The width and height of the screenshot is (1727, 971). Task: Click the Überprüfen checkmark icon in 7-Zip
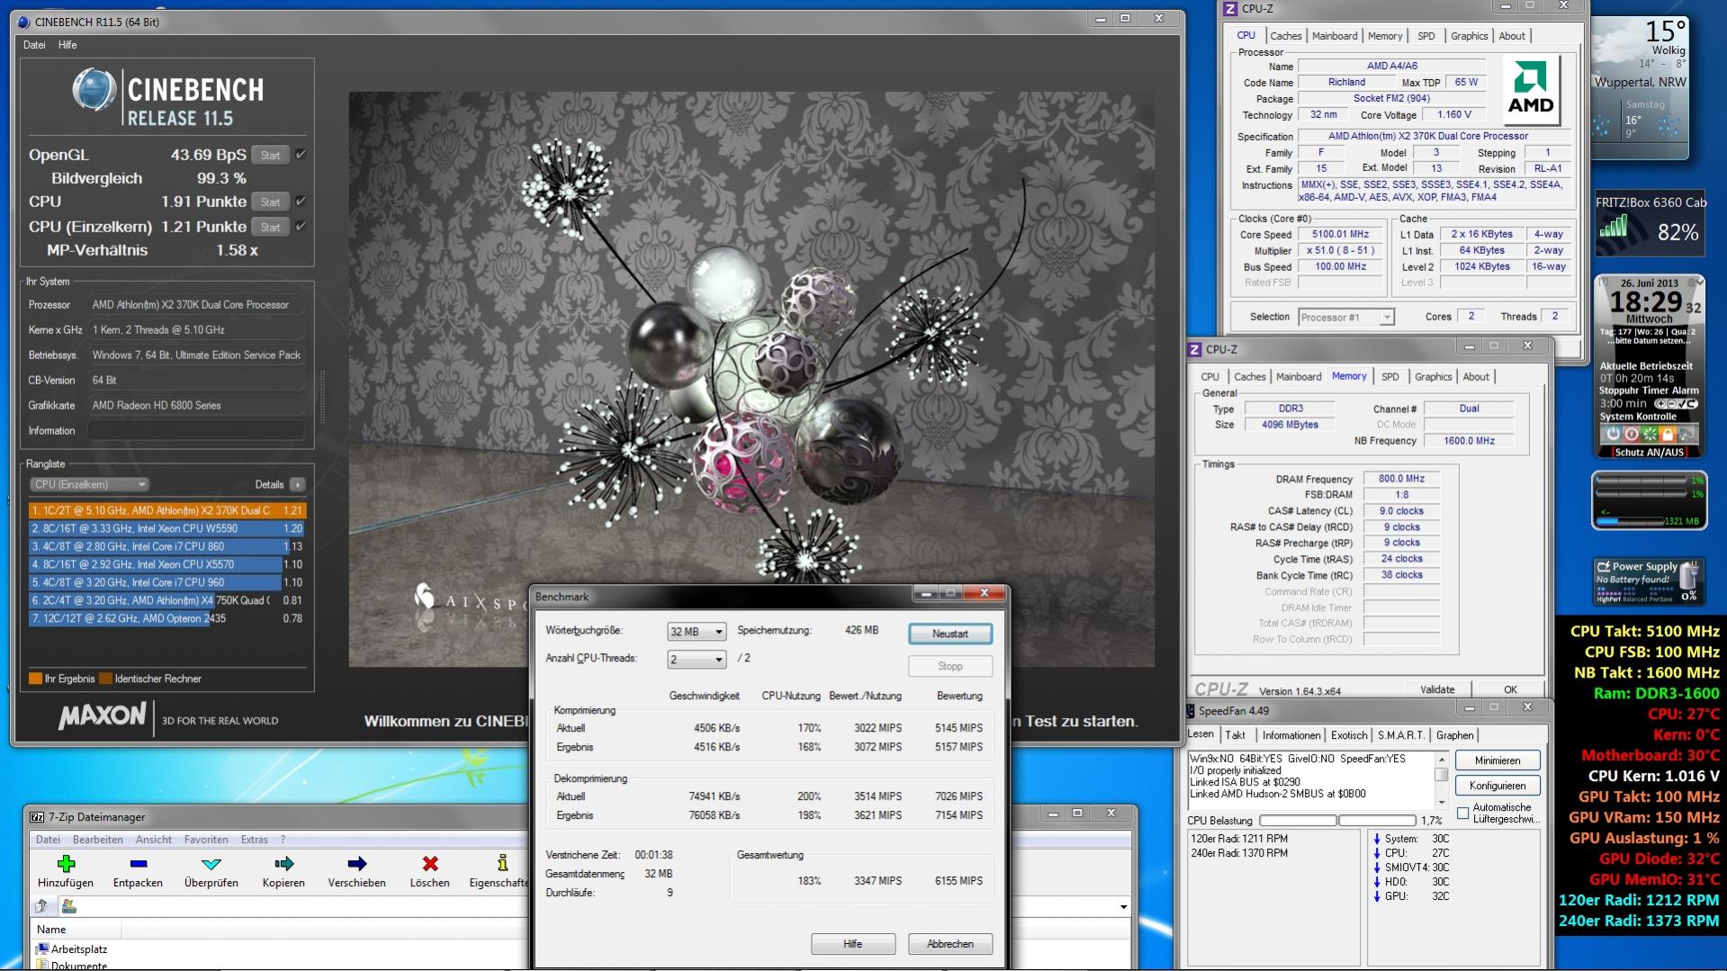[x=211, y=864]
